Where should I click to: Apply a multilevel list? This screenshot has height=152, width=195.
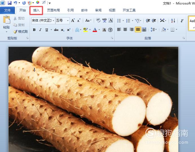[138, 21]
